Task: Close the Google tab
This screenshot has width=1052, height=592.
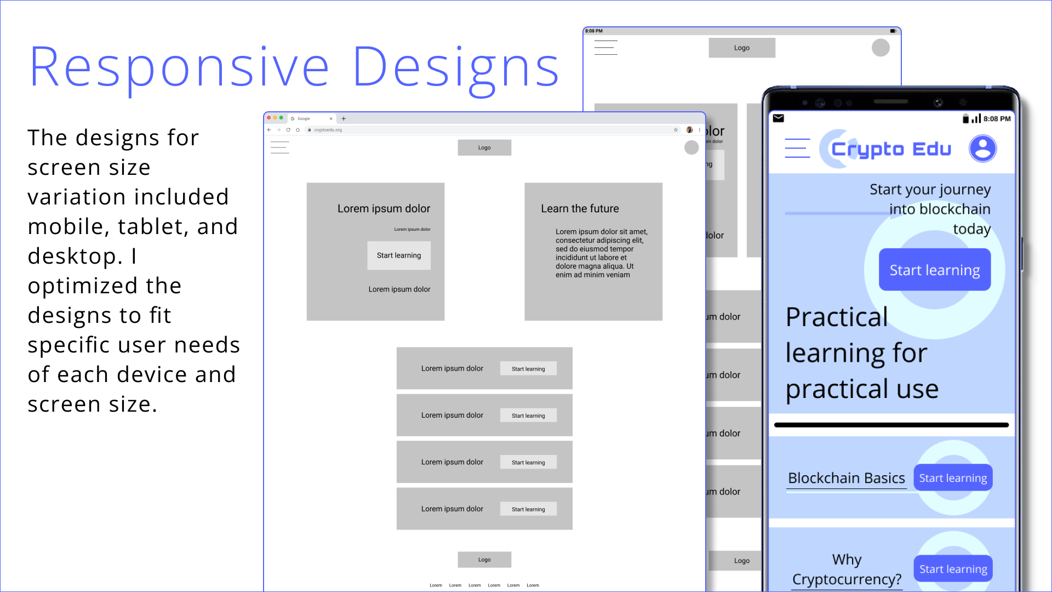Action: pyautogui.click(x=331, y=118)
